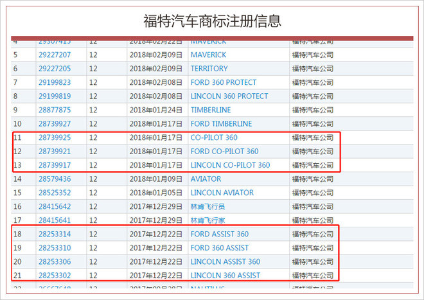Open registration number 29227205 link

click(x=55, y=69)
